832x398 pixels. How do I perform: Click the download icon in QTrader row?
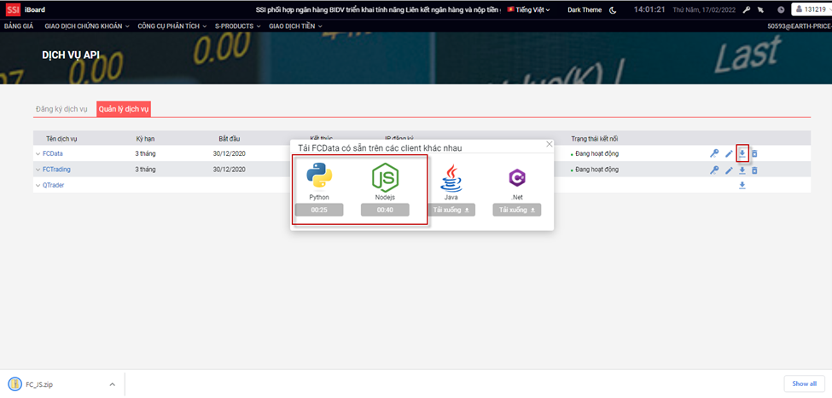click(x=742, y=186)
